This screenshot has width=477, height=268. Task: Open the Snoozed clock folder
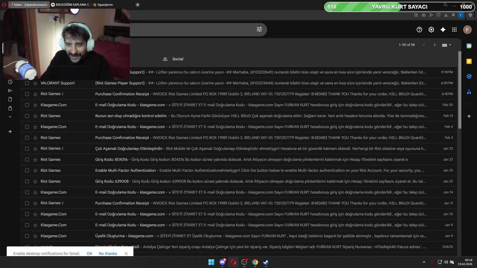[x=10, y=82]
